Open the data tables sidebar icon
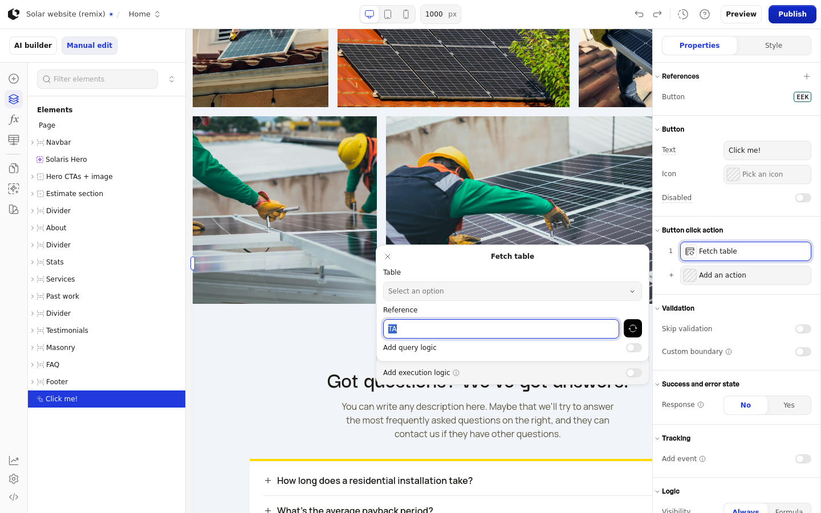 [14, 140]
